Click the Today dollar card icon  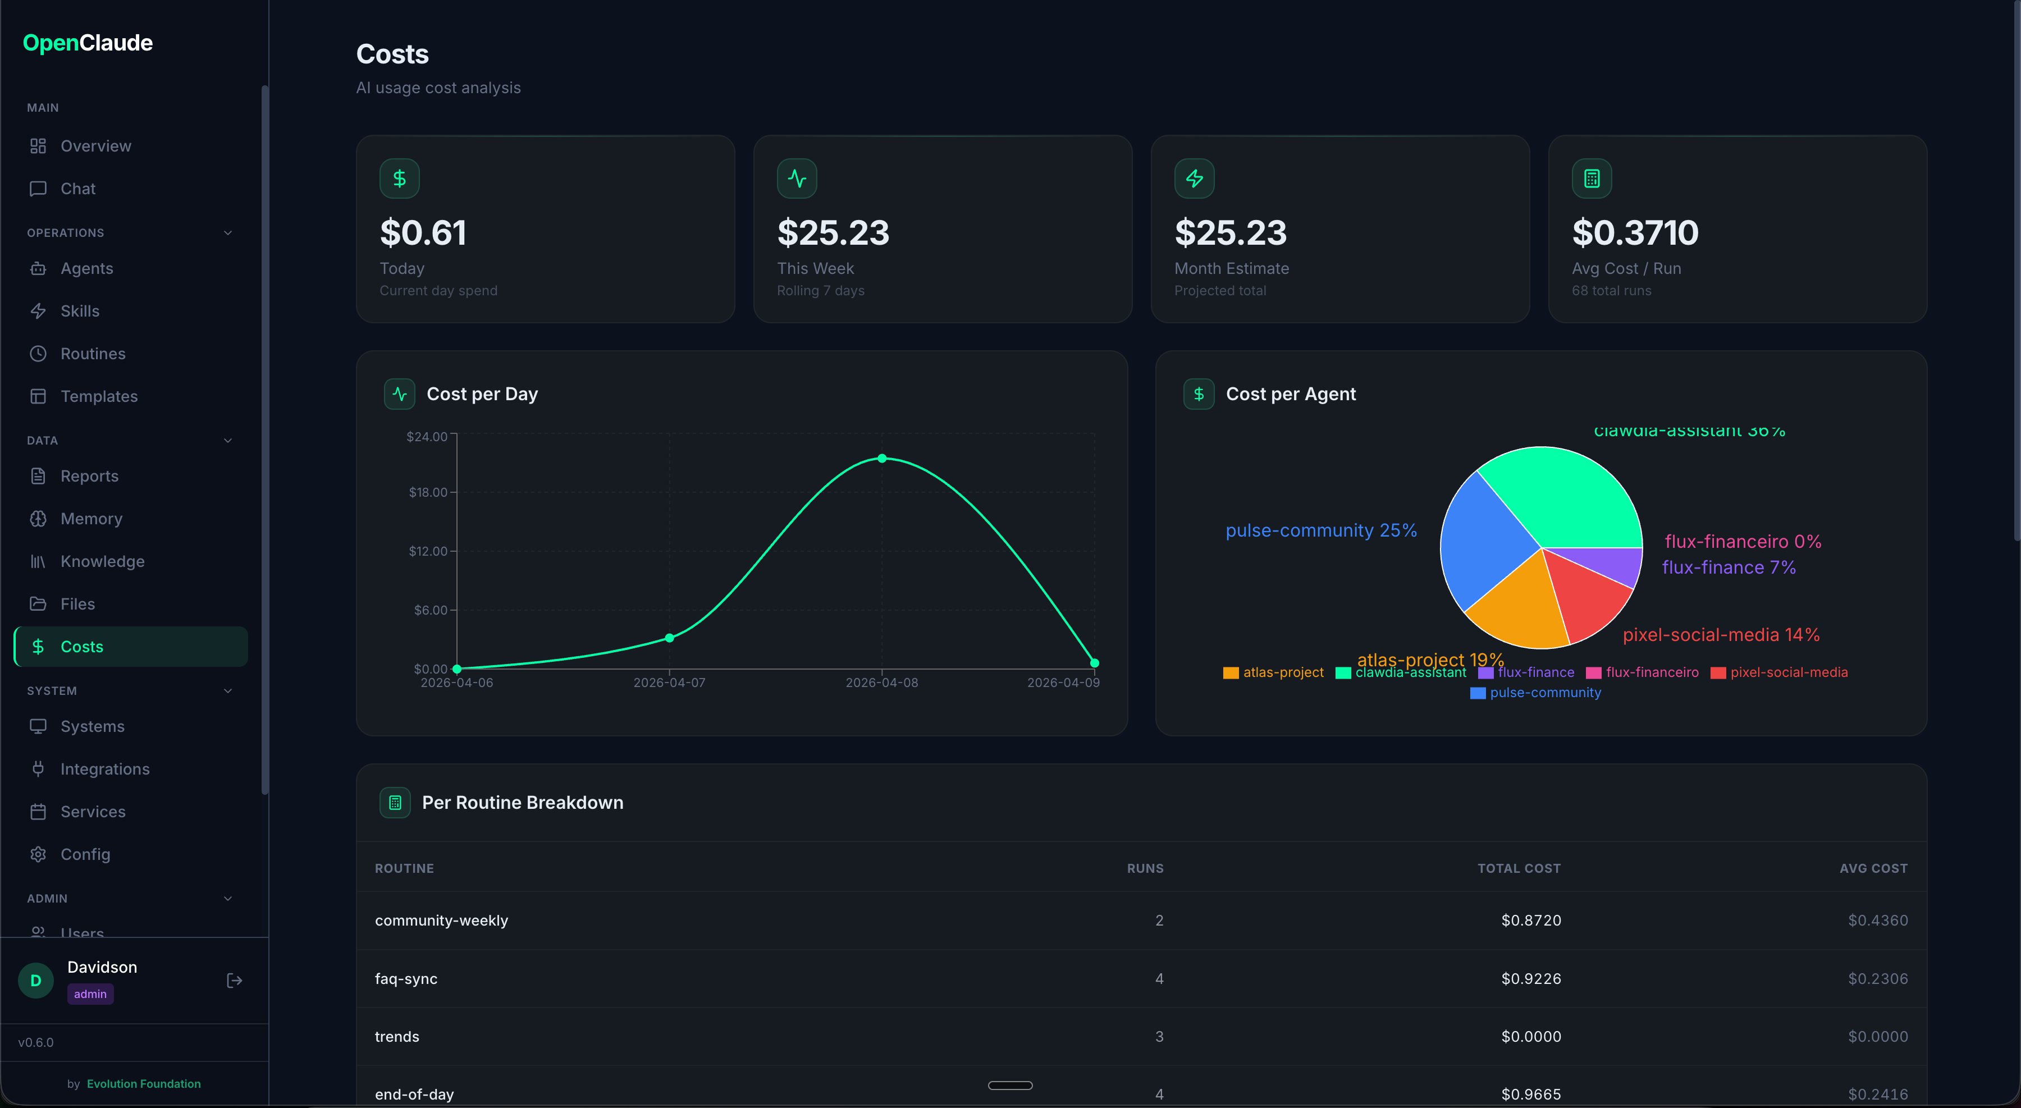pyautogui.click(x=399, y=179)
